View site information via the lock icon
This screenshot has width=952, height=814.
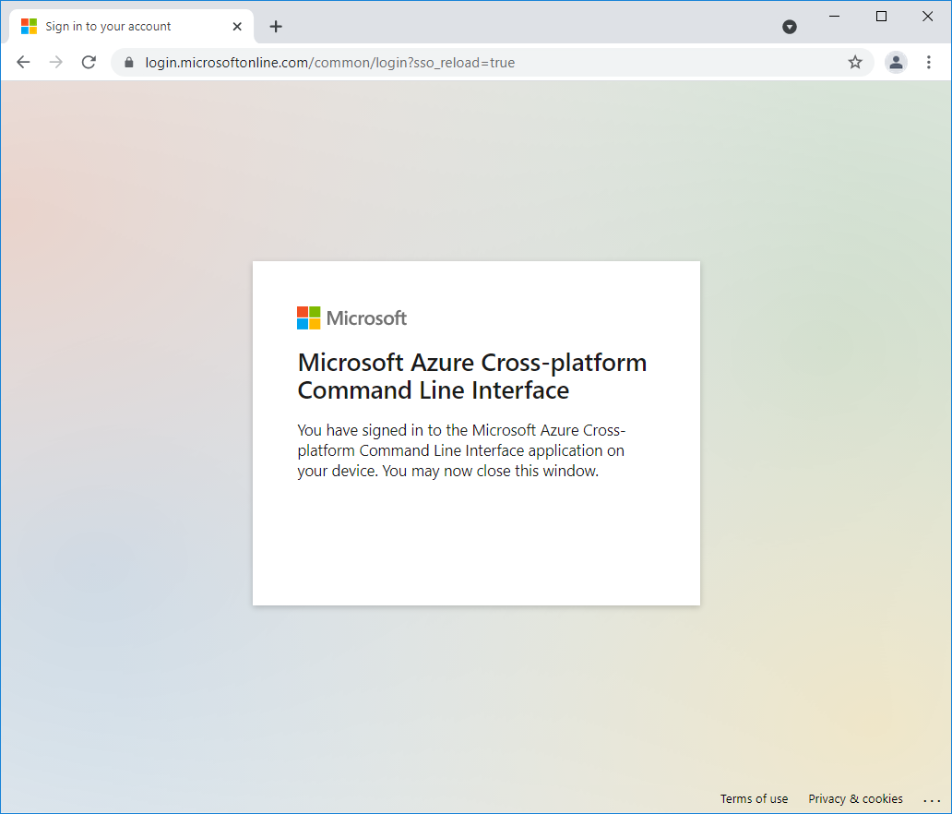tap(129, 63)
